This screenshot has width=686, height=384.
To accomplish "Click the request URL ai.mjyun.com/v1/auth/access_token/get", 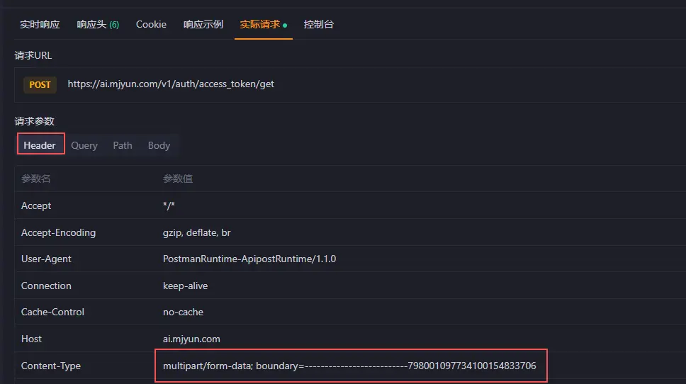I will click(171, 84).
